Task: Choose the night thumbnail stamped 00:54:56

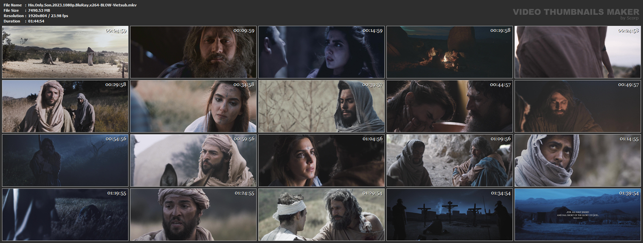Action: tap(65, 160)
